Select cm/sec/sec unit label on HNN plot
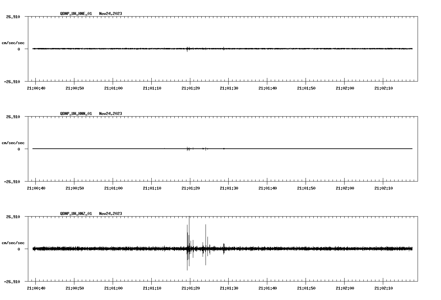This screenshot has height=300, width=441. tap(13, 143)
